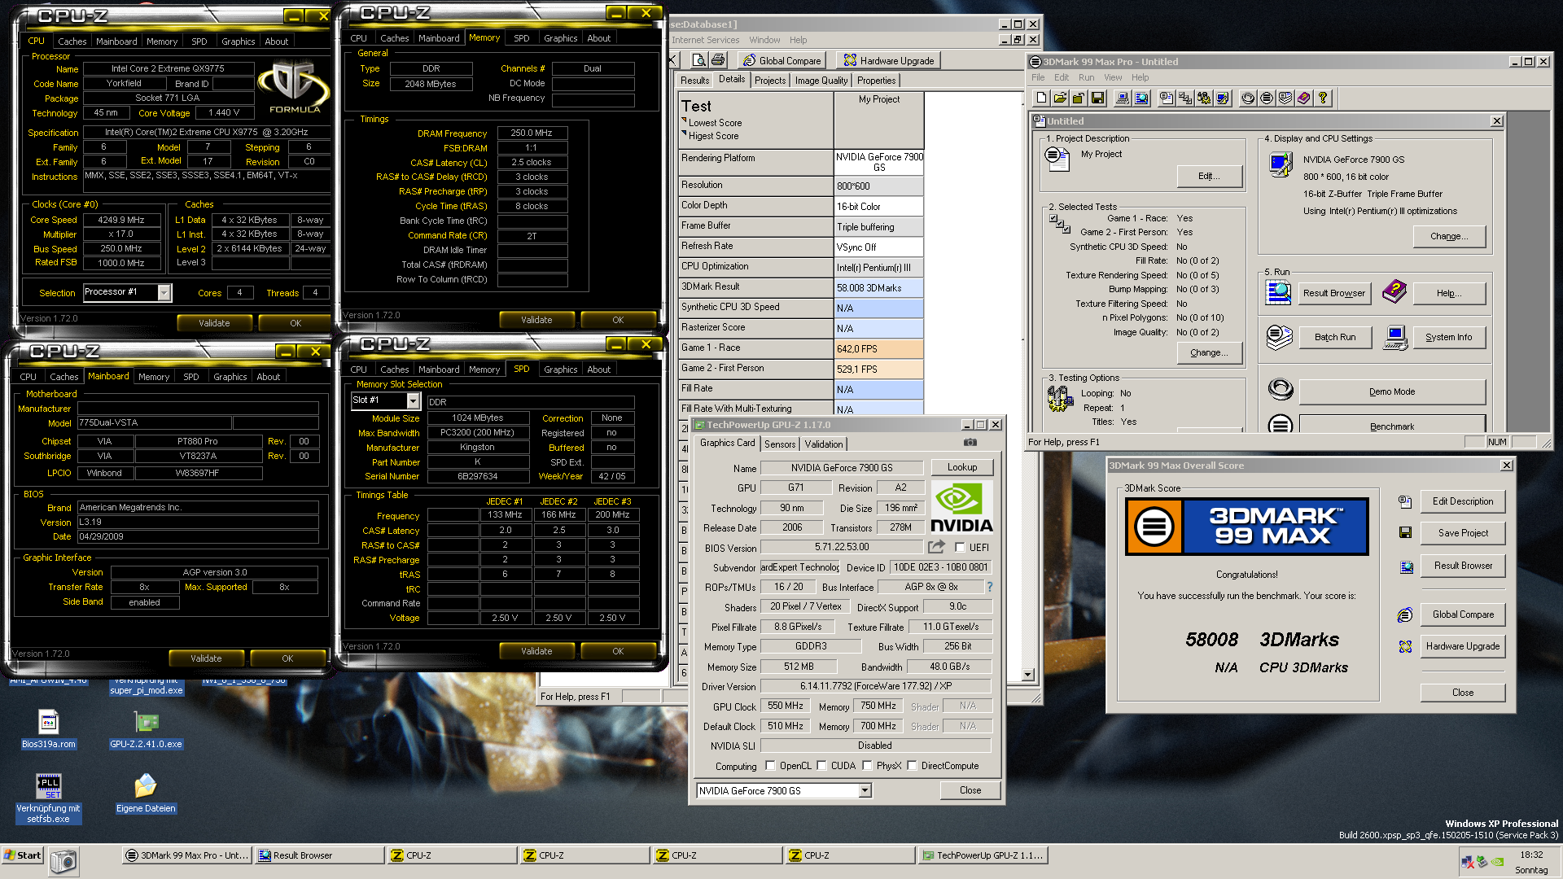This screenshot has width=1563, height=879.
Task: Click Global Compare in Result Browser toolbar
Action: (x=781, y=60)
